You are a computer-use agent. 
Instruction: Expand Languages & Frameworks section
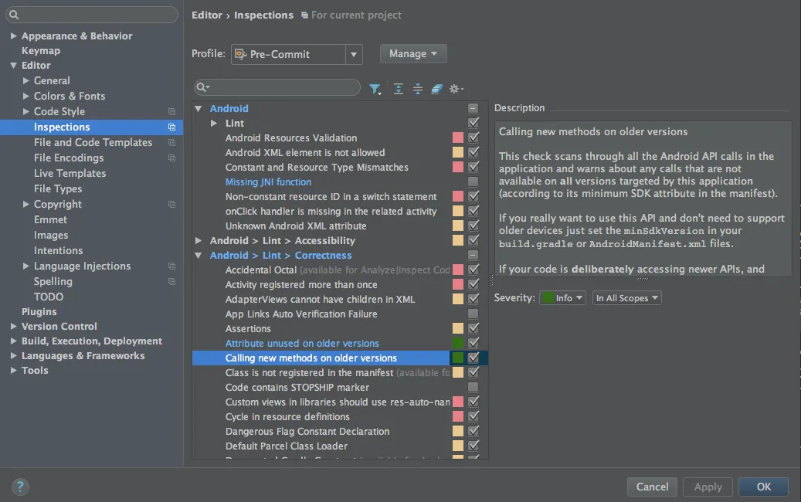click(13, 355)
